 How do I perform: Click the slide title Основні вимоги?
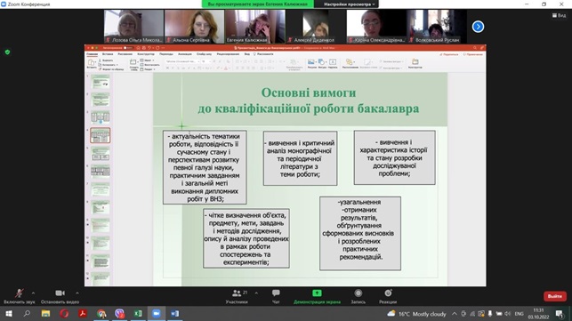309,100
